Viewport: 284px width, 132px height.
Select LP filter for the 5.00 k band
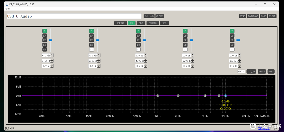(x=138, y=36)
